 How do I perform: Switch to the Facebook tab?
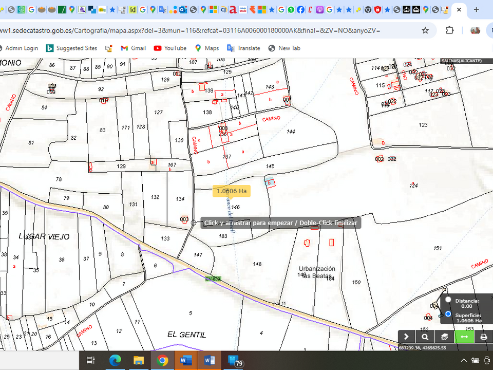[300, 10]
